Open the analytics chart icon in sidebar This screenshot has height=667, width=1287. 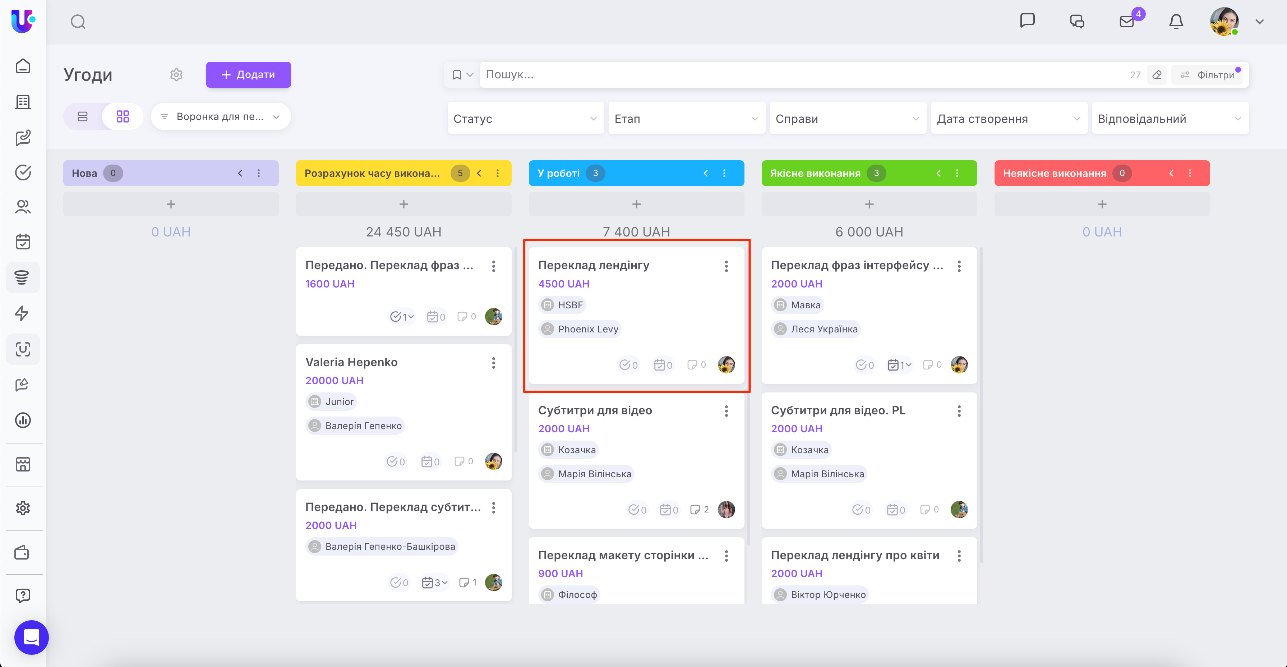click(x=23, y=420)
